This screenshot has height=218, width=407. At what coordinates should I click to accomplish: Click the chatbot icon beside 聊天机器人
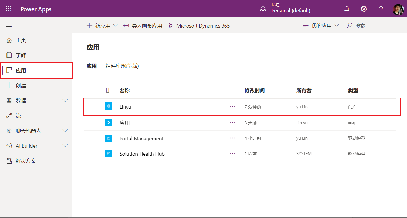(x=9, y=131)
